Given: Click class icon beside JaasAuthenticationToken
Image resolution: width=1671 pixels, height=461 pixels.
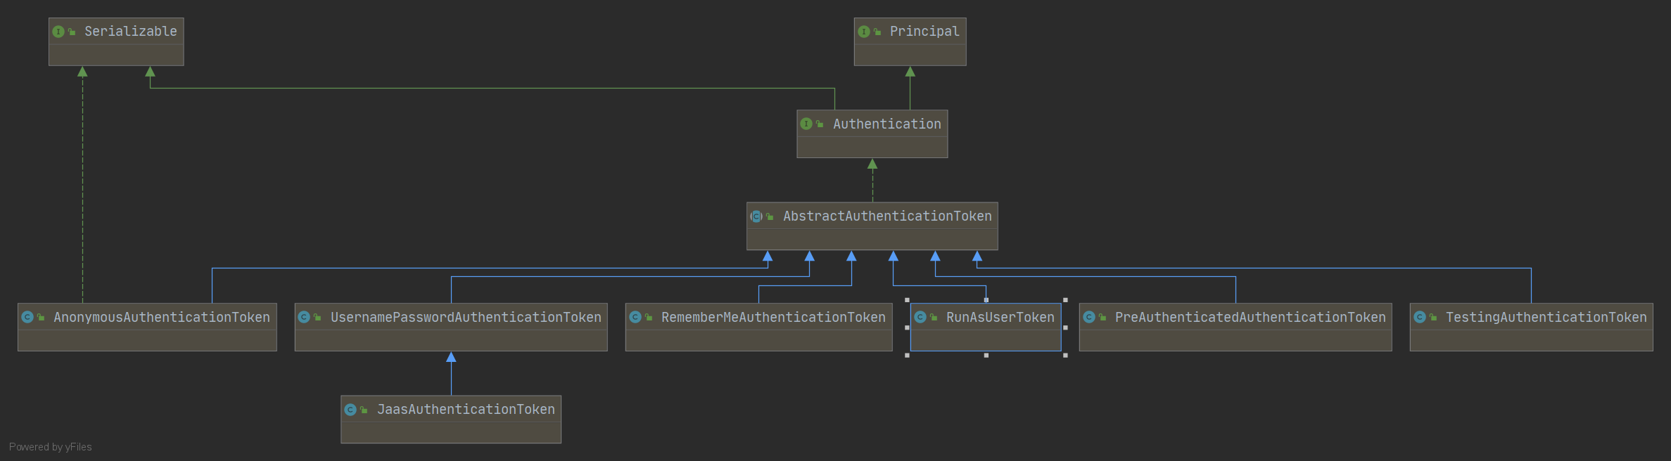Looking at the screenshot, I should tap(350, 410).
